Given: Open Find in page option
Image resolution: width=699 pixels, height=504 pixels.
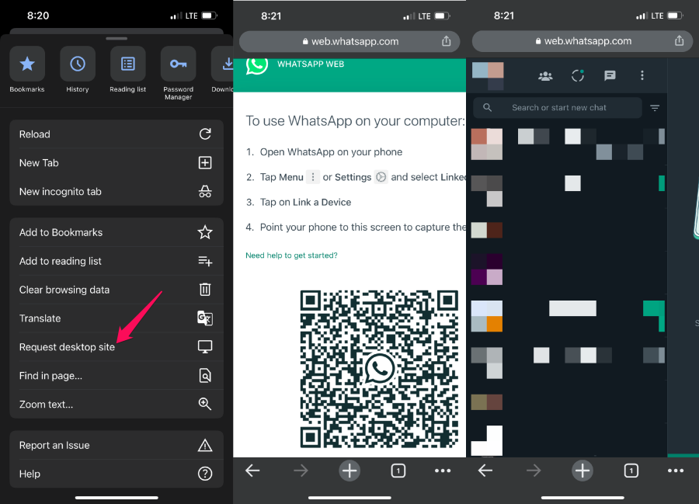Looking at the screenshot, I should (116, 376).
